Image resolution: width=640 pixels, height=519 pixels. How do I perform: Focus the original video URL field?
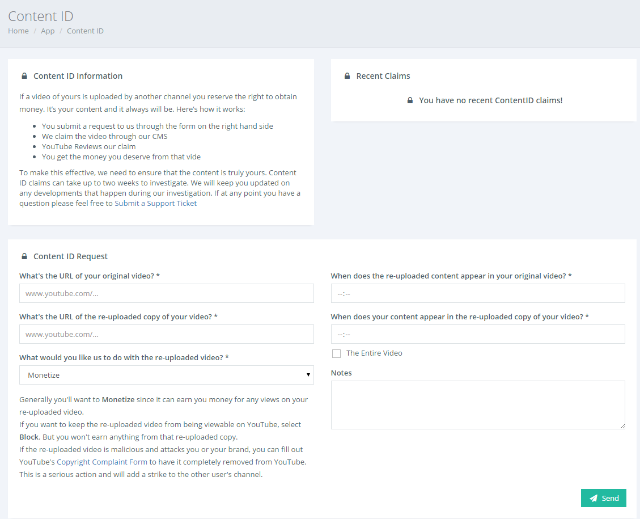(167, 293)
